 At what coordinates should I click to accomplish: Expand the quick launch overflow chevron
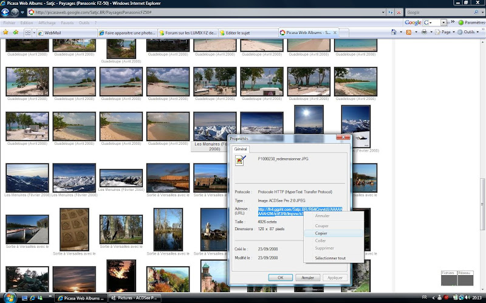[50, 296]
